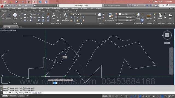The width and height of the screenshot is (175, 98).
Task: Open the Layout1 tab
Action: [x=13, y=96]
